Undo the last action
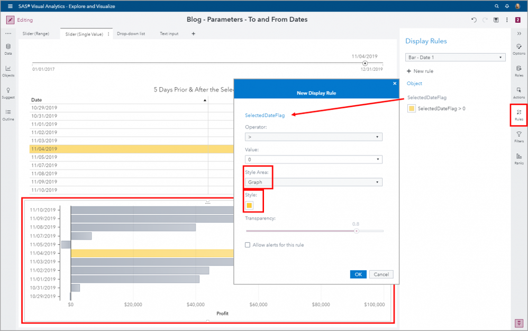 (474, 20)
